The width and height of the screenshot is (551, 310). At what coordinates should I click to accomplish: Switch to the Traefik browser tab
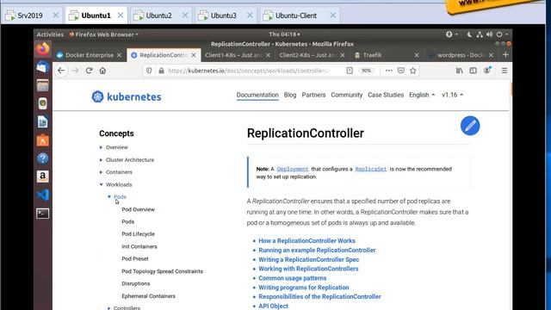373,55
